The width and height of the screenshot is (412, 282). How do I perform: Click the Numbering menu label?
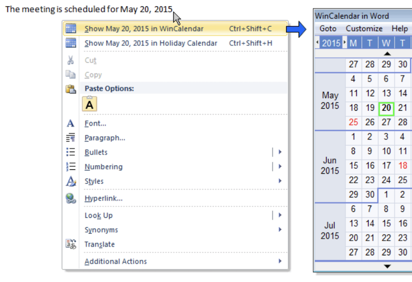[104, 167]
